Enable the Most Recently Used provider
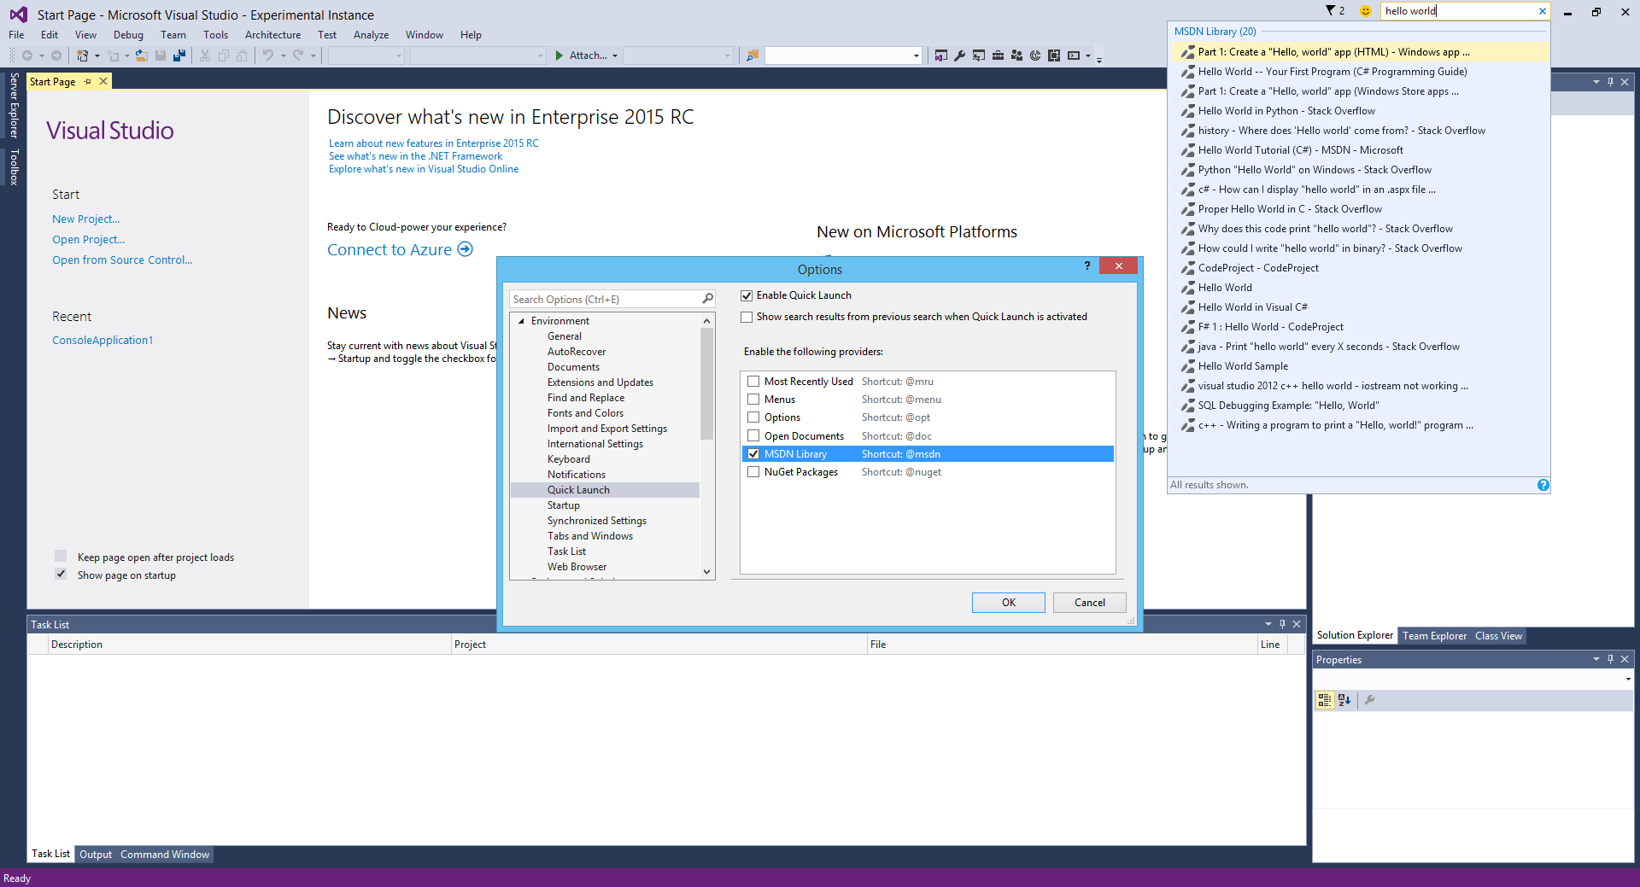 pos(753,382)
